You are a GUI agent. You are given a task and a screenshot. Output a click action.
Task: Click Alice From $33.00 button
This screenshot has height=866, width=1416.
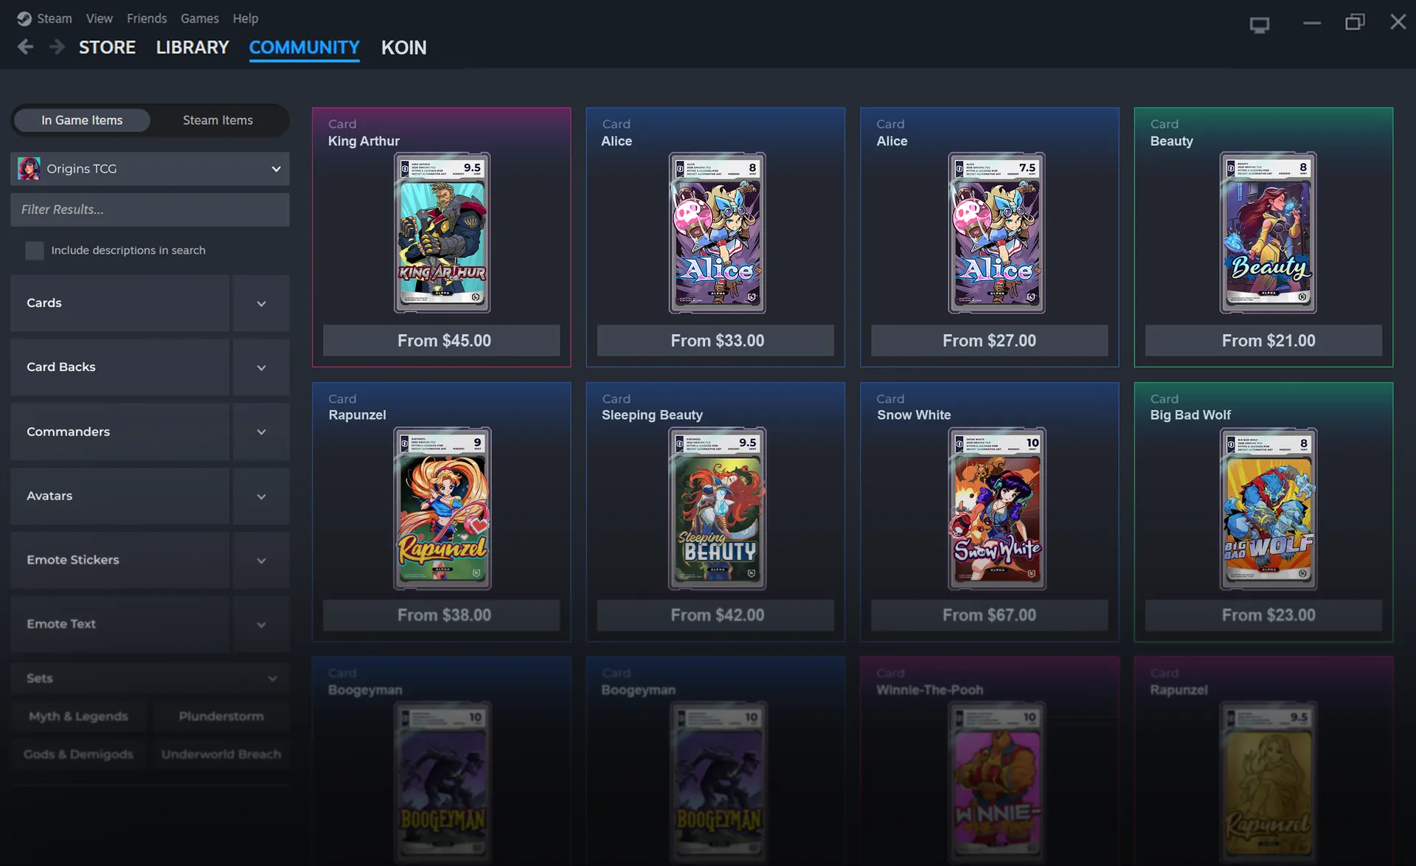tap(715, 341)
